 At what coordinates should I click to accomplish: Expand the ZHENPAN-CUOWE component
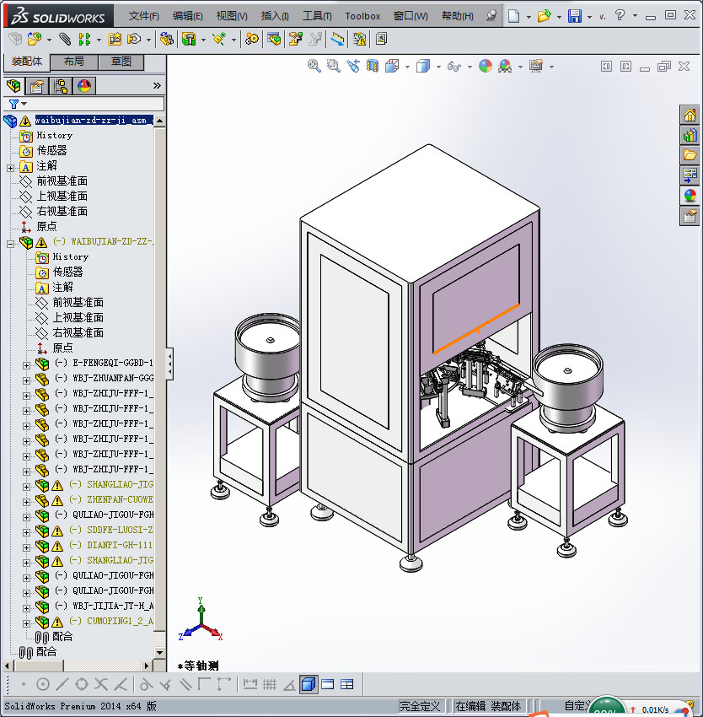[26, 502]
